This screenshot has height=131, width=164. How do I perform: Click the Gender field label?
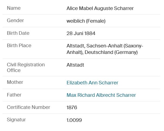[x=15, y=20]
